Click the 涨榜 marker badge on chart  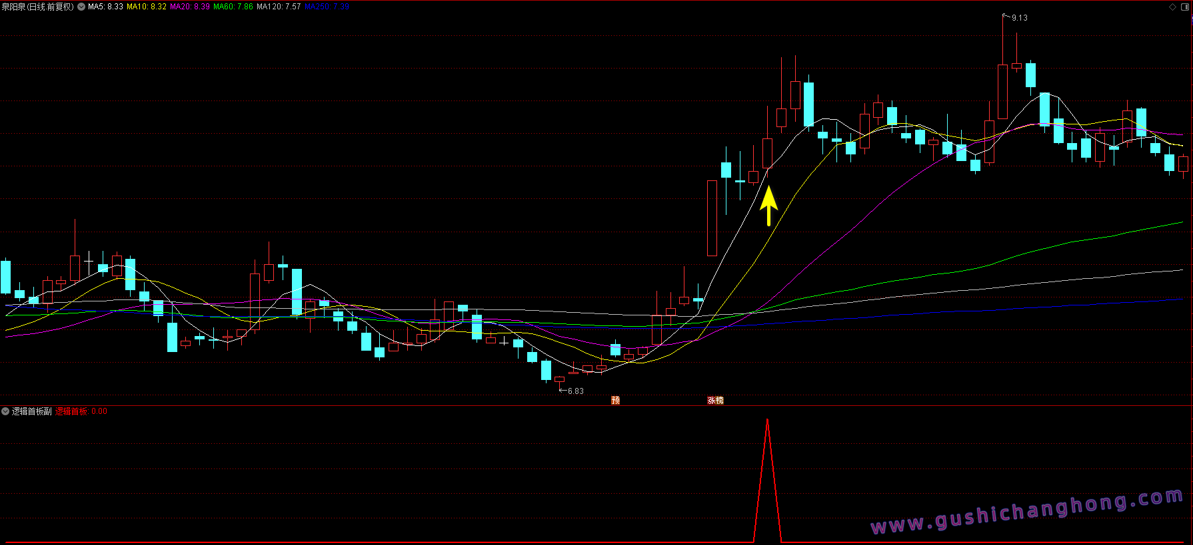tap(715, 400)
